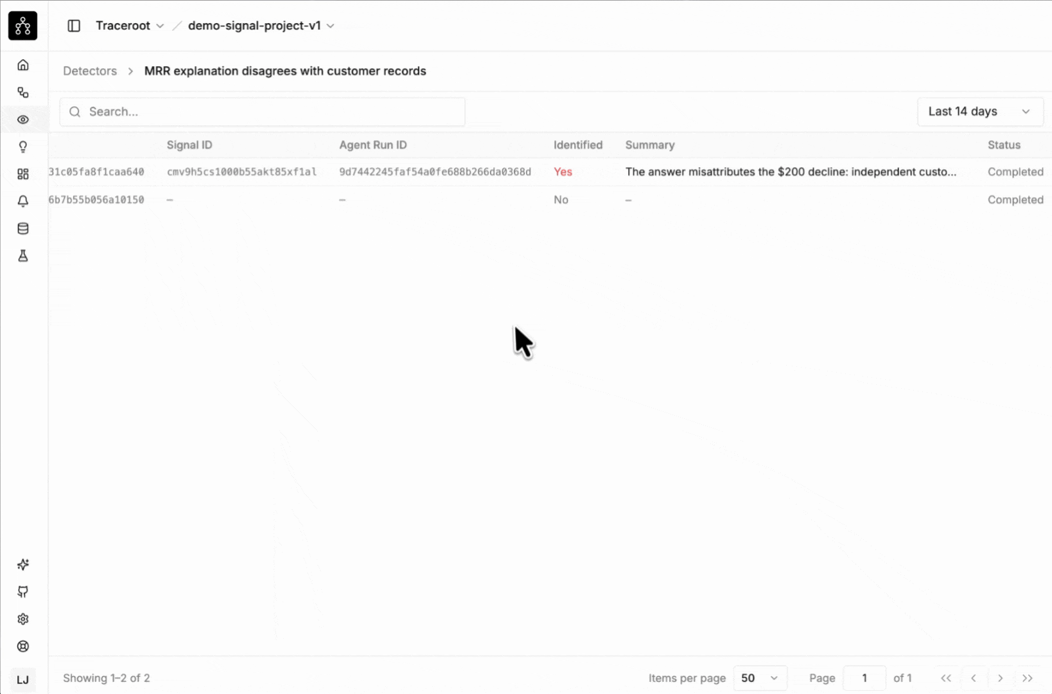The width and height of the screenshot is (1052, 694).
Task: Open the lifebuoy support sidebar icon
Action: click(x=23, y=646)
